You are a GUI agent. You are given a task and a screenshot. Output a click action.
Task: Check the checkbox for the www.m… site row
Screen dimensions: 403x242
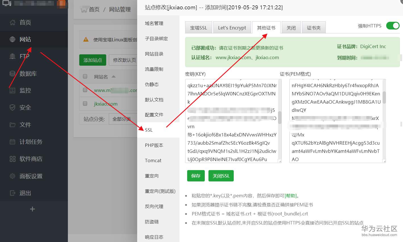click(85, 90)
